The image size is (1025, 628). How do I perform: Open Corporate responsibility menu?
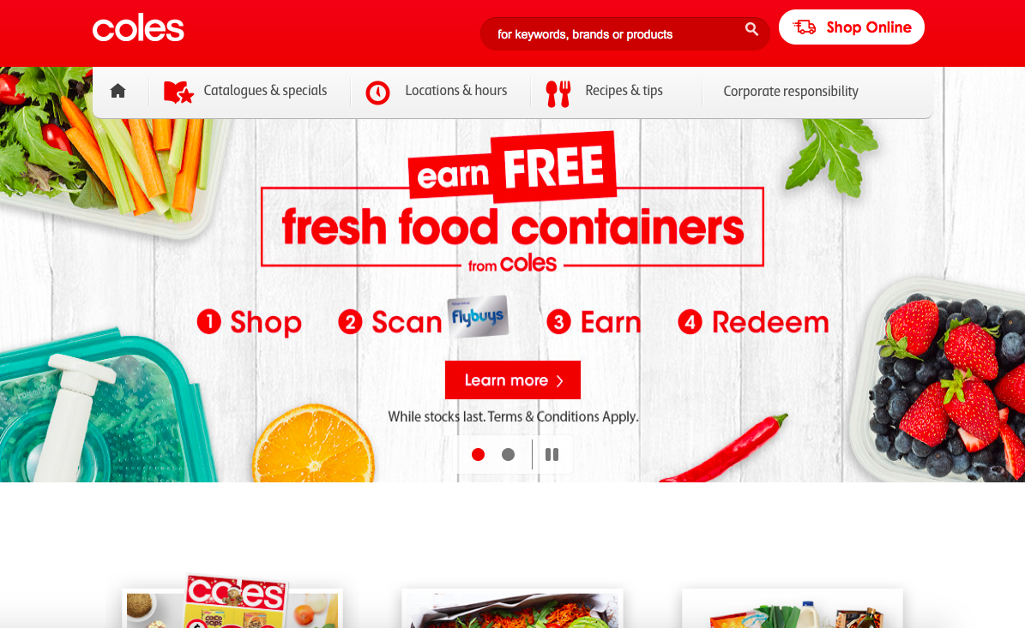point(790,92)
